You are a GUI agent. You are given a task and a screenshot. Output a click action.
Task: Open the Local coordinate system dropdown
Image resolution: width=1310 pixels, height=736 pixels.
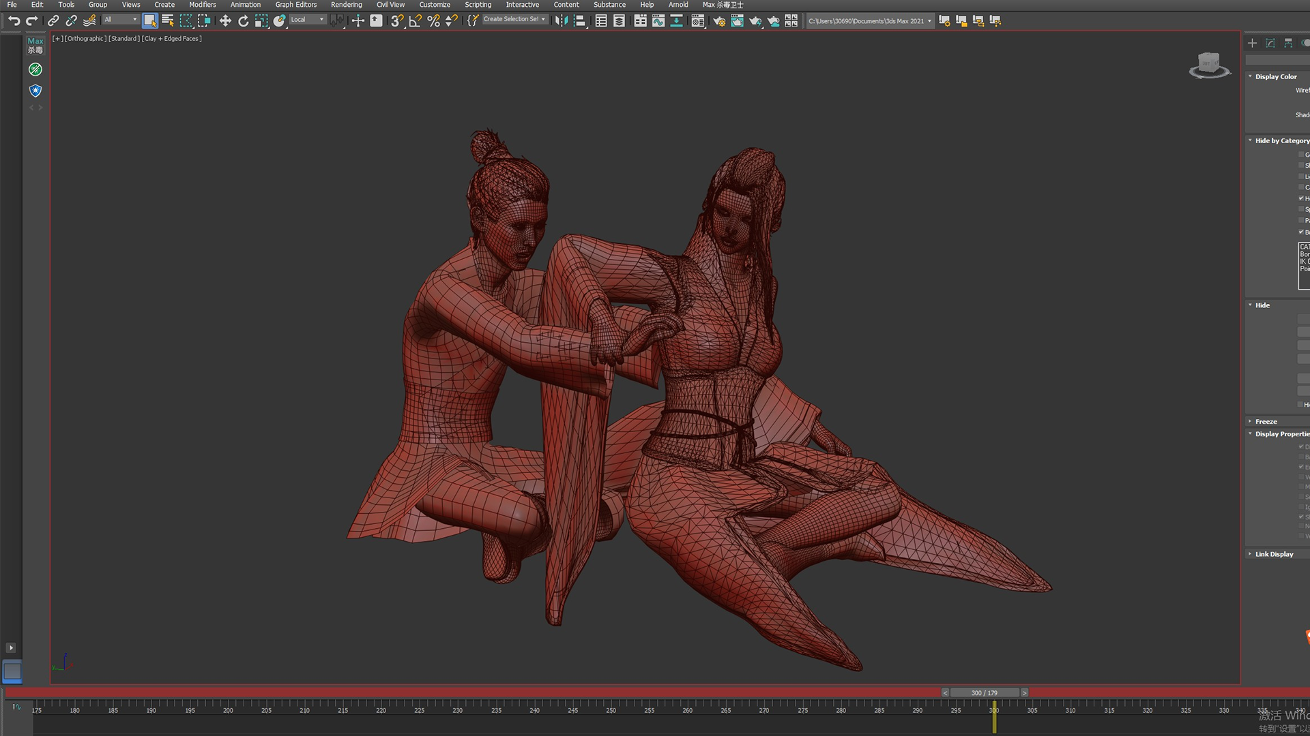(308, 20)
